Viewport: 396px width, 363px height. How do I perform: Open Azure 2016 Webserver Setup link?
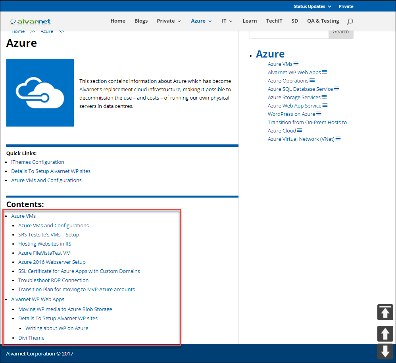(52, 262)
